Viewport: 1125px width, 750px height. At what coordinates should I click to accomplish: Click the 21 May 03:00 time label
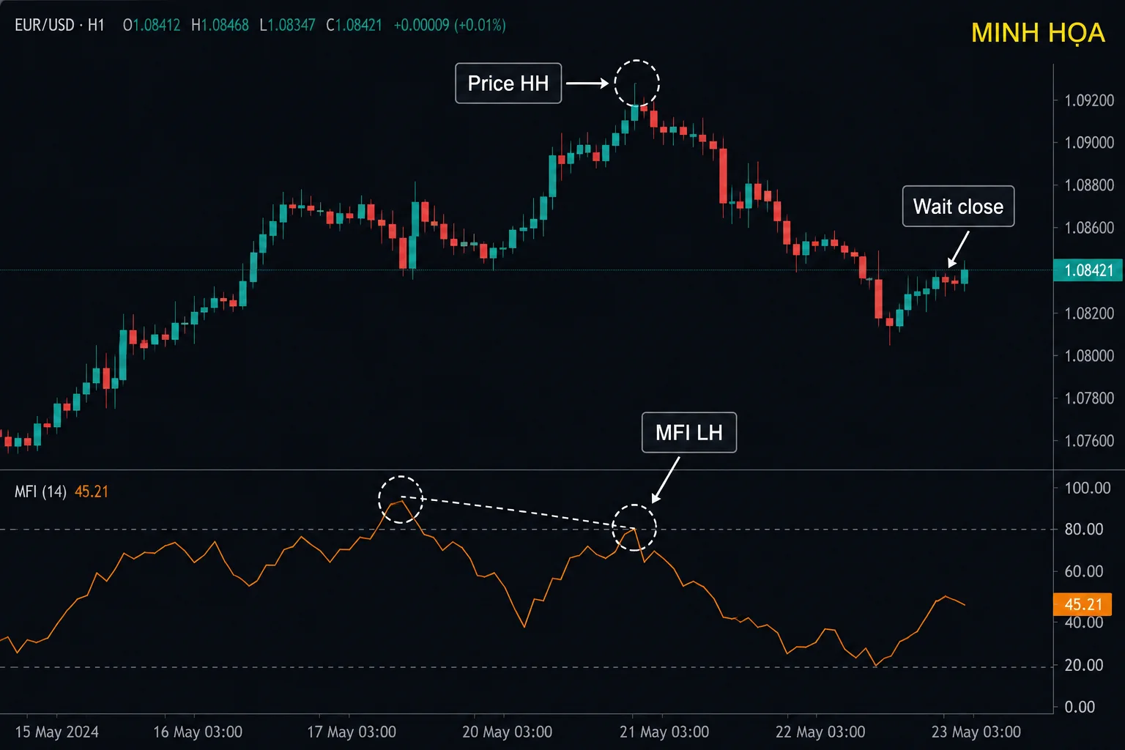(x=664, y=732)
